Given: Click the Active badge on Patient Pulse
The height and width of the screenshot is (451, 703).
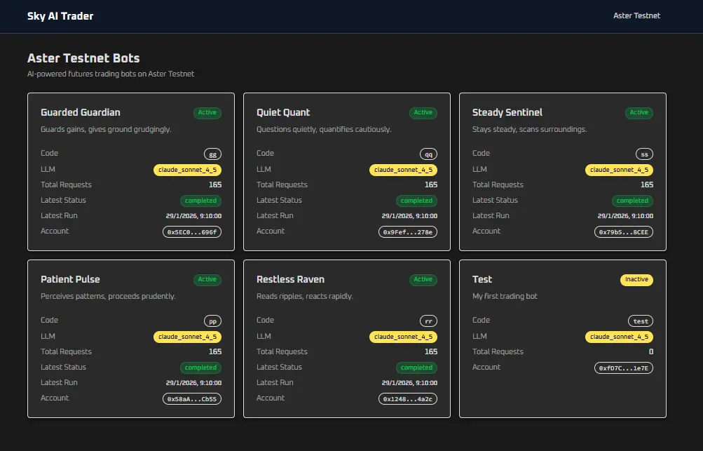Looking at the screenshot, I should pyautogui.click(x=207, y=280).
